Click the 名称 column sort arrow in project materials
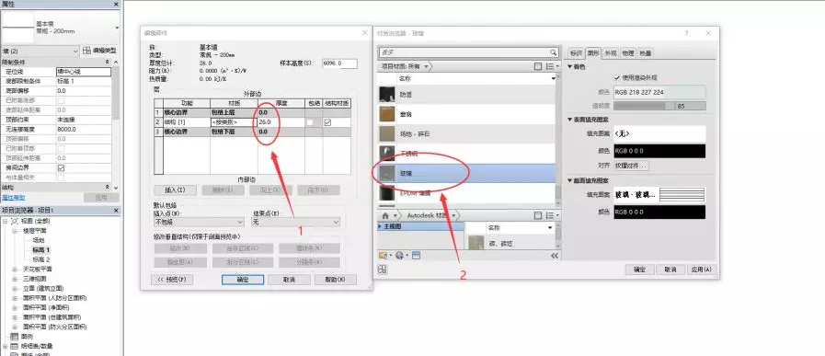This screenshot has height=356, width=825. (553, 78)
